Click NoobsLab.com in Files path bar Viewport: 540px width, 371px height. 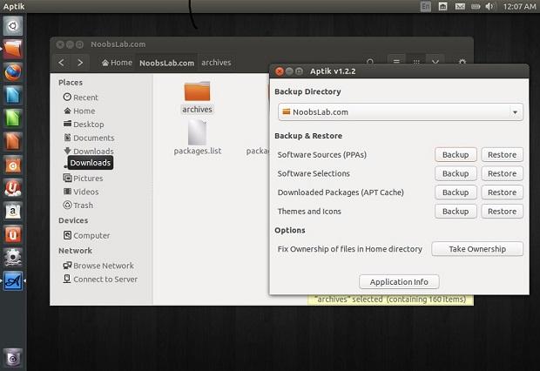[166, 63]
